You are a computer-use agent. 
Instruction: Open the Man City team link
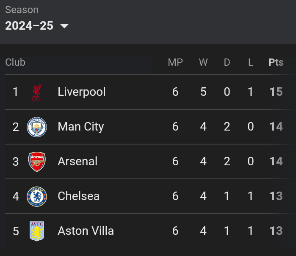80,127
